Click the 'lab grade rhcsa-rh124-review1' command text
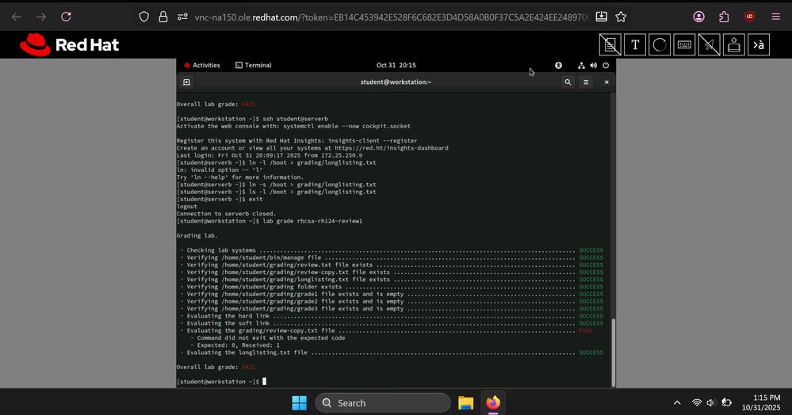792x415 pixels. click(312, 221)
